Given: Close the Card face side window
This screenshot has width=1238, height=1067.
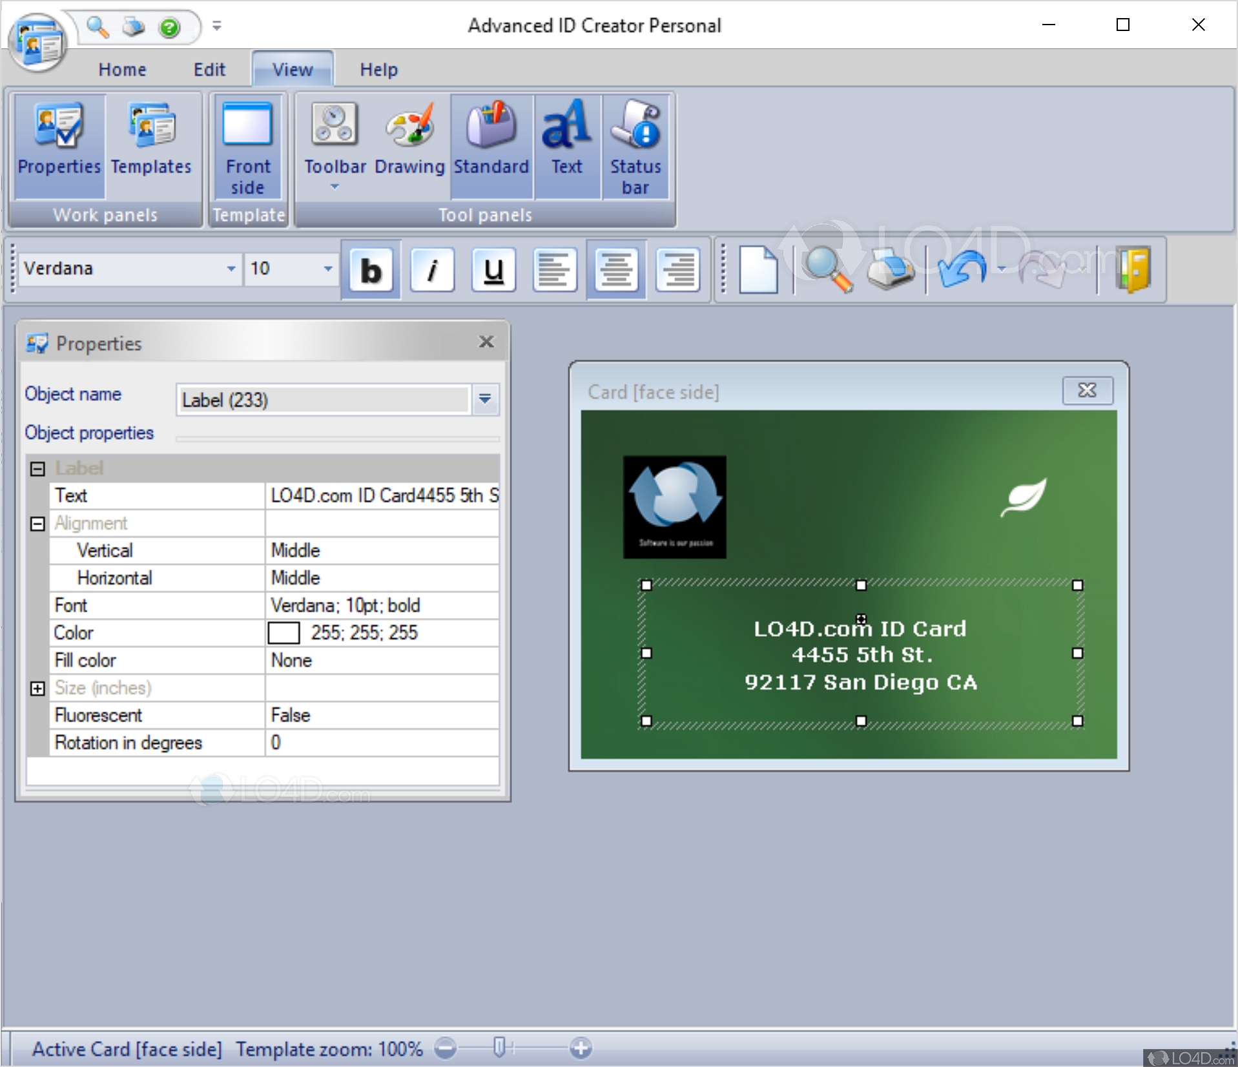Looking at the screenshot, I should pos(1087,390).
